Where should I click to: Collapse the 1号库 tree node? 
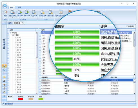(13, 35)
